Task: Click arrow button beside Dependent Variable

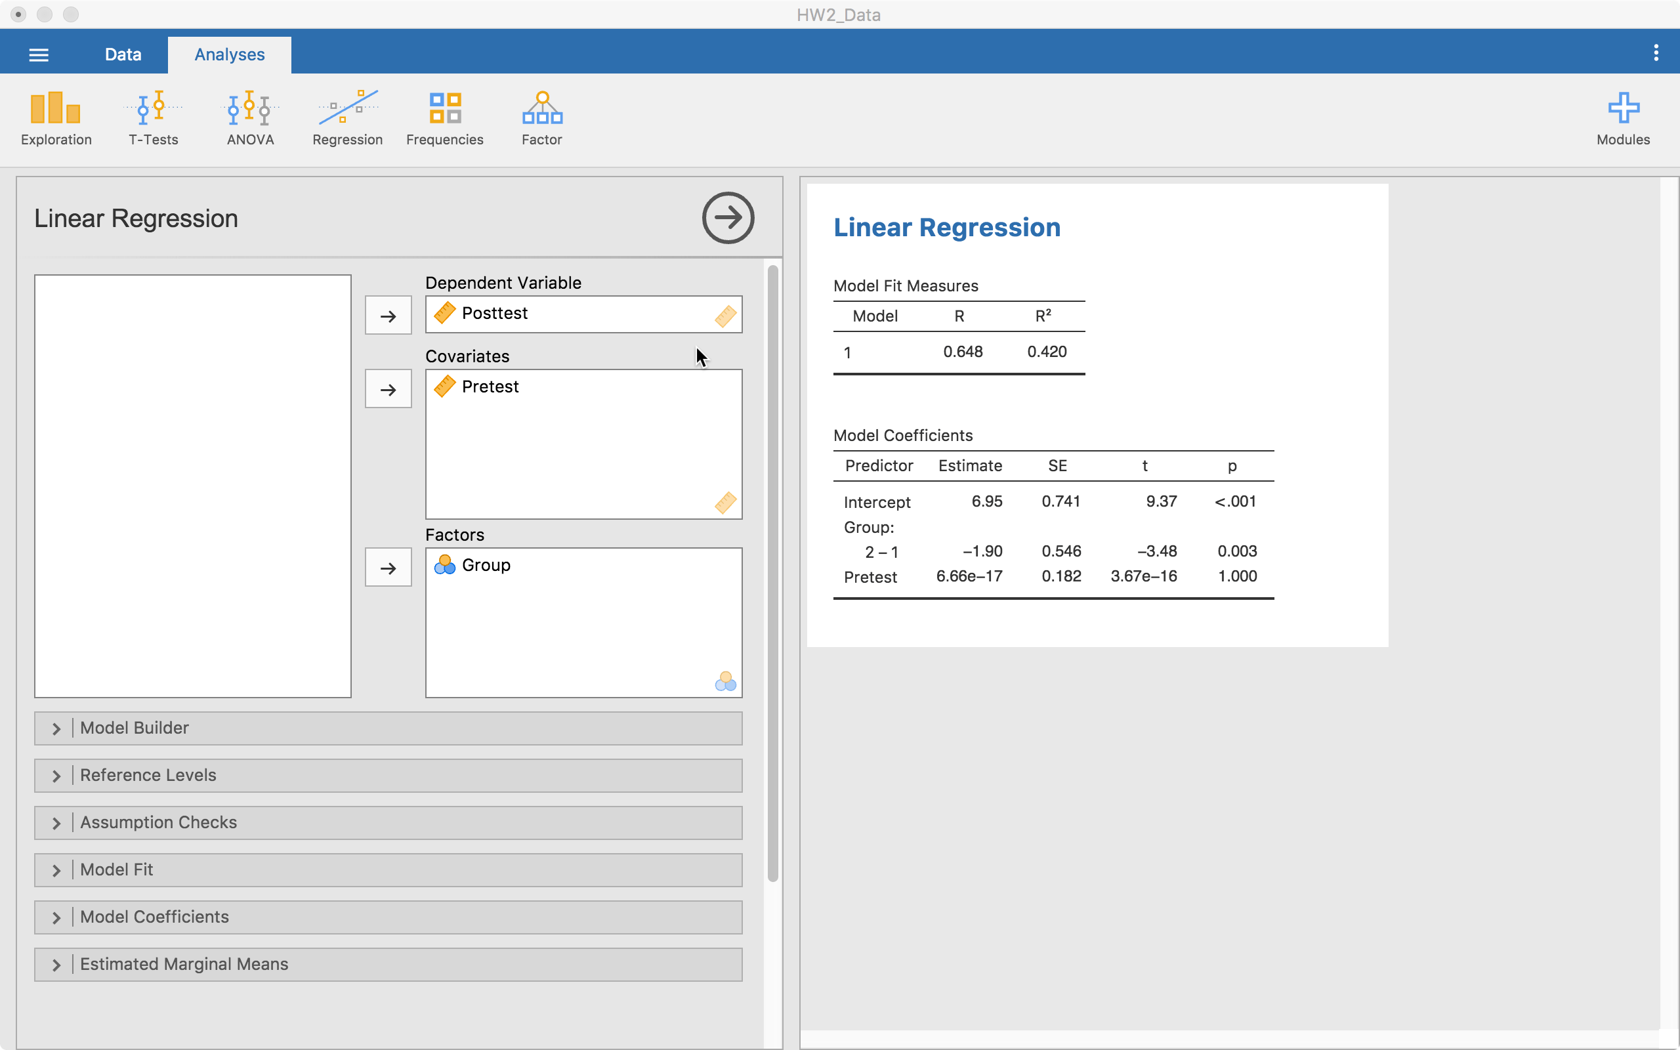Action: click(388, 316)
